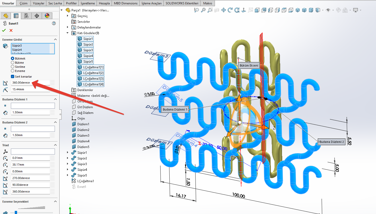The height and width of the screenshot is (214, 376).
Task: Select the Bükme radio option
Action: (12, 63)
